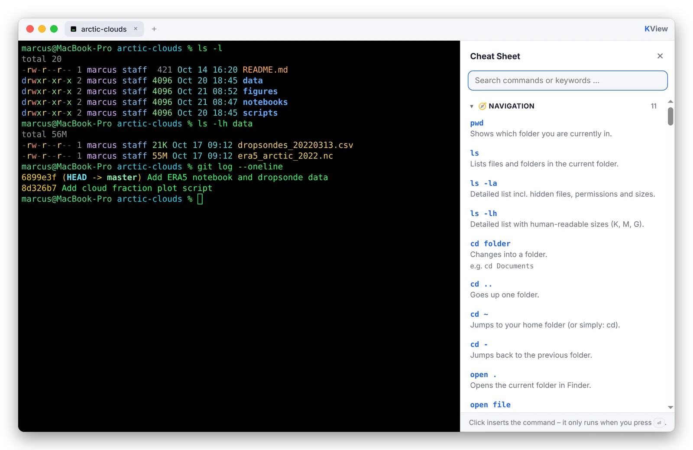This screenshot has height=450, width=693.
Task: Click the 'HEAD -> master' ref label
Action: tap(102, 178)
